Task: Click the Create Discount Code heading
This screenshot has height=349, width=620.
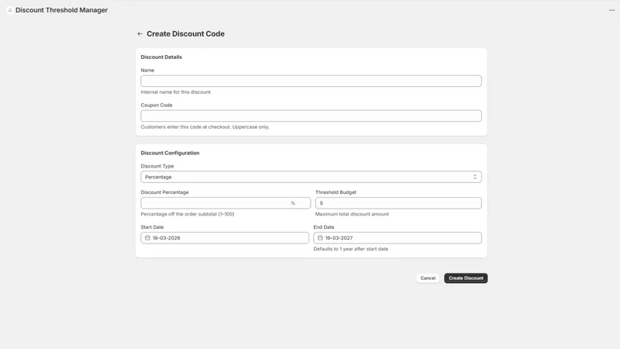Action: (x=185, y=34)
